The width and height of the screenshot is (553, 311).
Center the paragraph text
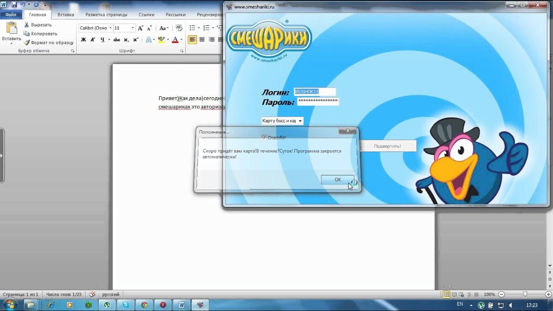[x=202, y=40]
